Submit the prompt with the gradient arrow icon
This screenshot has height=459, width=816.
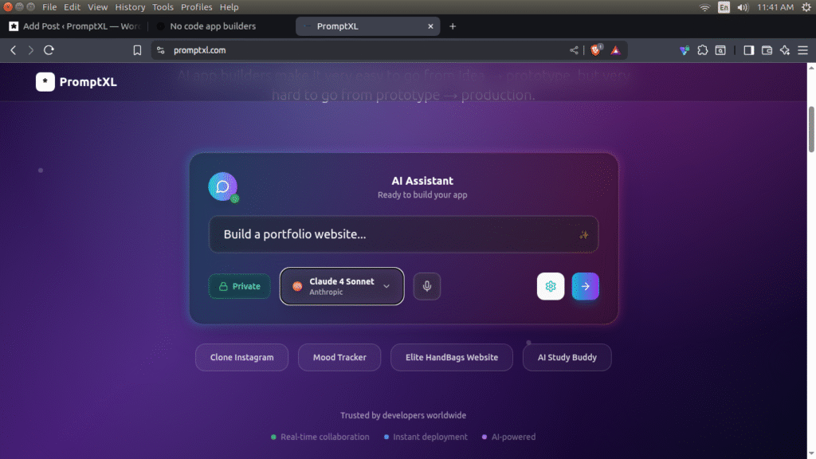click(586, 286)
